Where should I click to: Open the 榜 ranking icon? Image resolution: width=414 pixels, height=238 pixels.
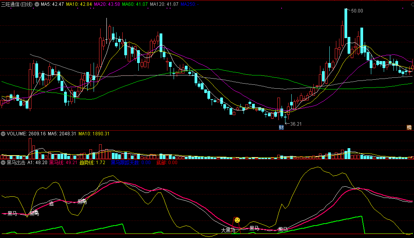[409, 128]
